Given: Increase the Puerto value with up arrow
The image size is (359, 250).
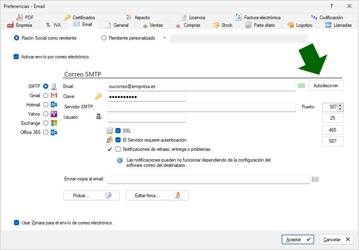Looking at the screenshot, I should (x=340, y=105).
